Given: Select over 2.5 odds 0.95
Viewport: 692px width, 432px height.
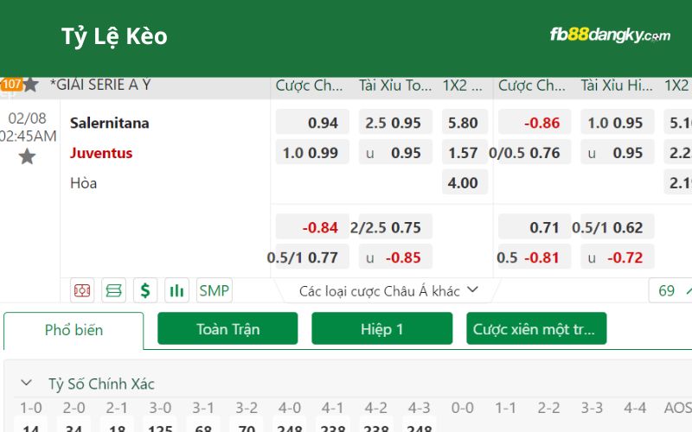Looking at the screenshot, I should click(x=395, y=122).
